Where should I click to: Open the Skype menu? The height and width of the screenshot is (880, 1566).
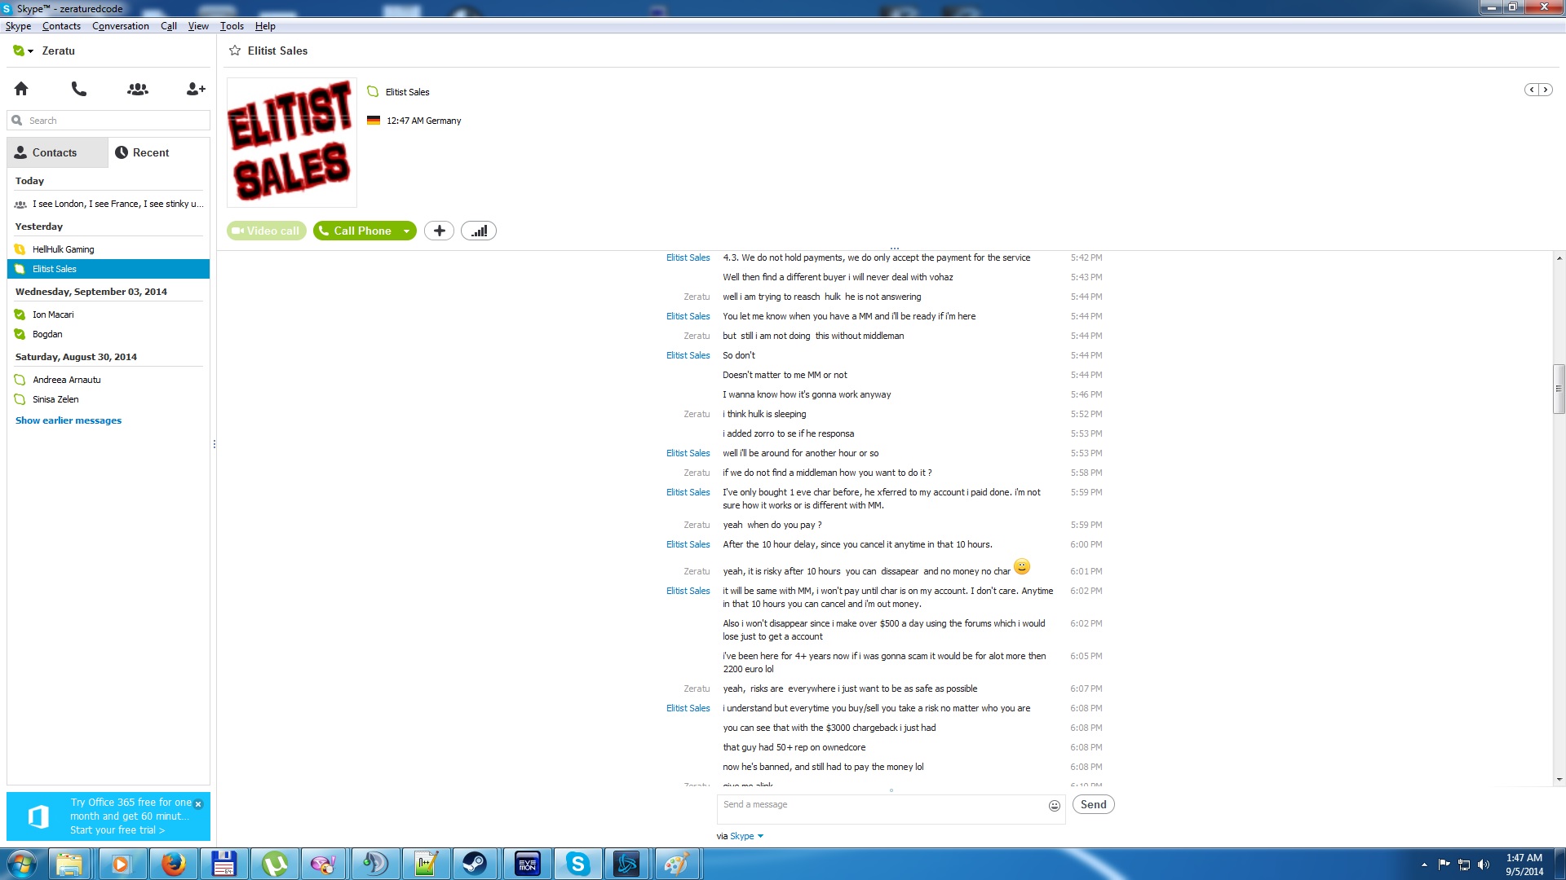(18, 26)
